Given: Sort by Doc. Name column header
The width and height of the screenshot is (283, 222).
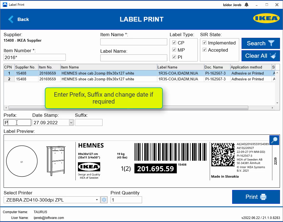Looking at the screenshot, I should 217,67.
